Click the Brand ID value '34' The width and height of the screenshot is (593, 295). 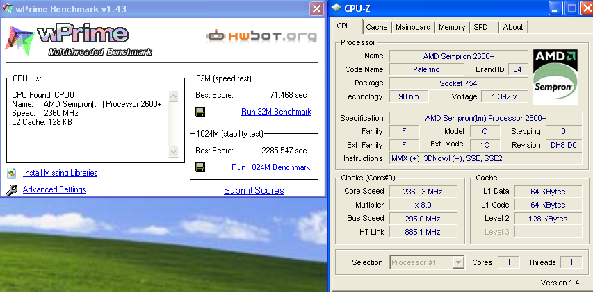(518, 69)
